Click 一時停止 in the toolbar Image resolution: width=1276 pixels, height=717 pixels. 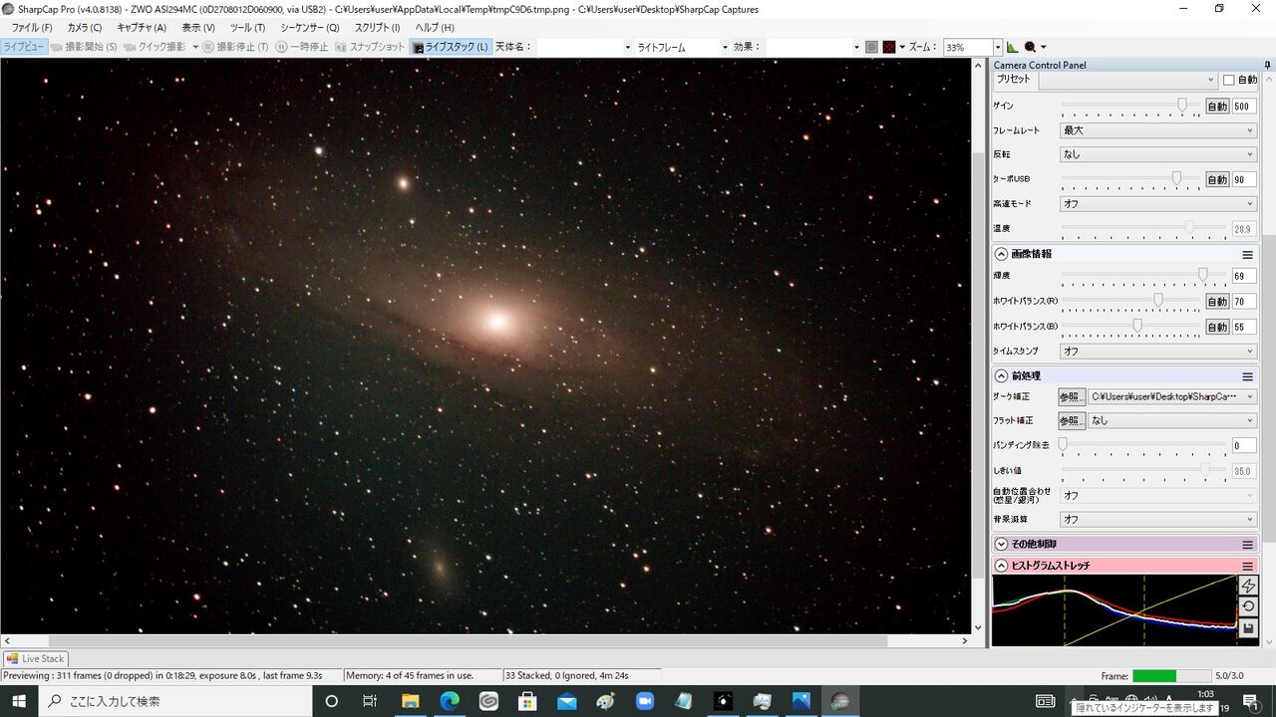click(x=302, y=47)
